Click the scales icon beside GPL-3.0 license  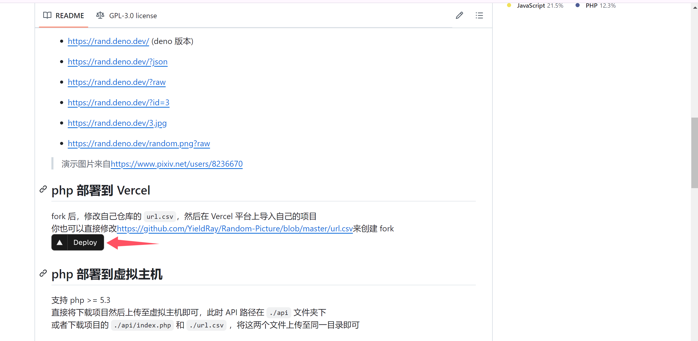point(100,15)
